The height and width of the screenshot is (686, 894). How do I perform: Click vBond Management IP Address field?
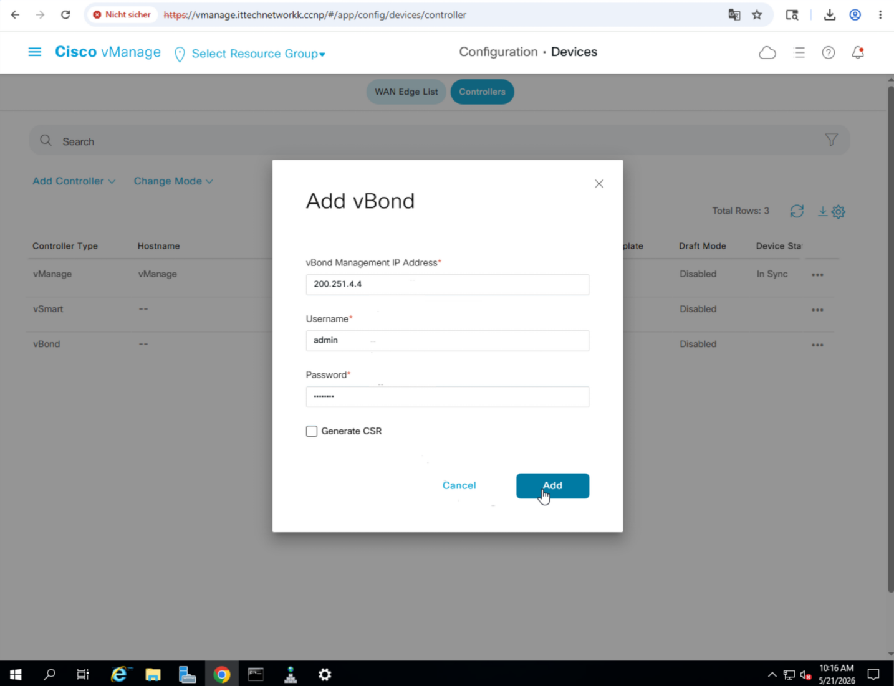[447, 285]
